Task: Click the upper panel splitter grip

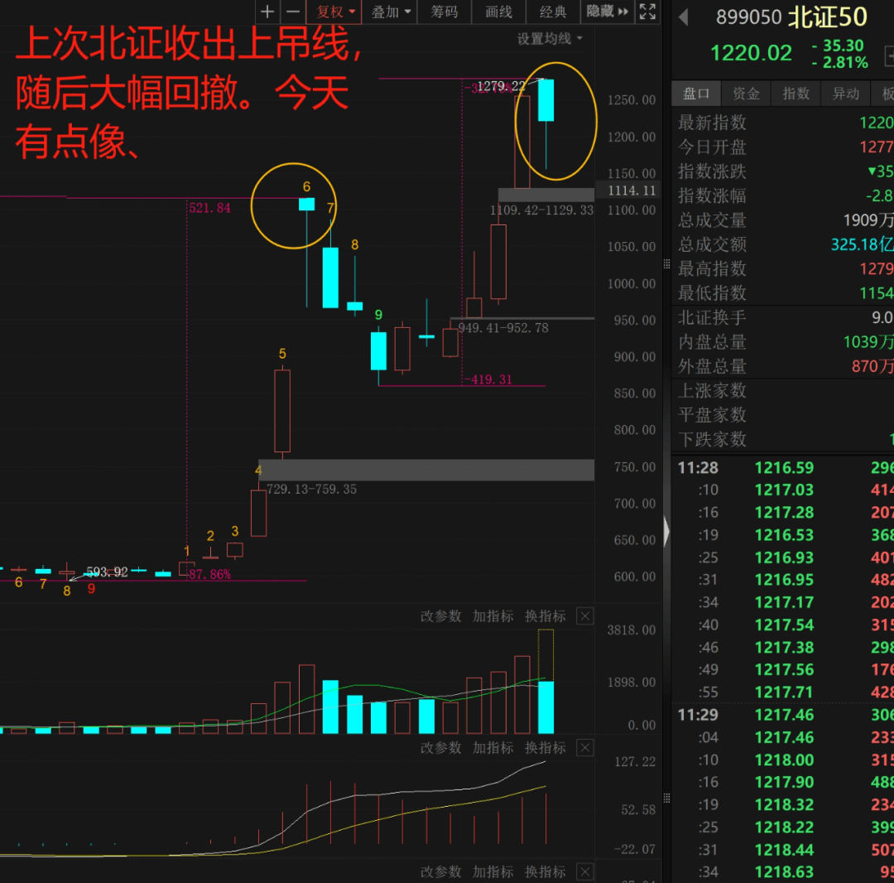Action: point(666,263)
